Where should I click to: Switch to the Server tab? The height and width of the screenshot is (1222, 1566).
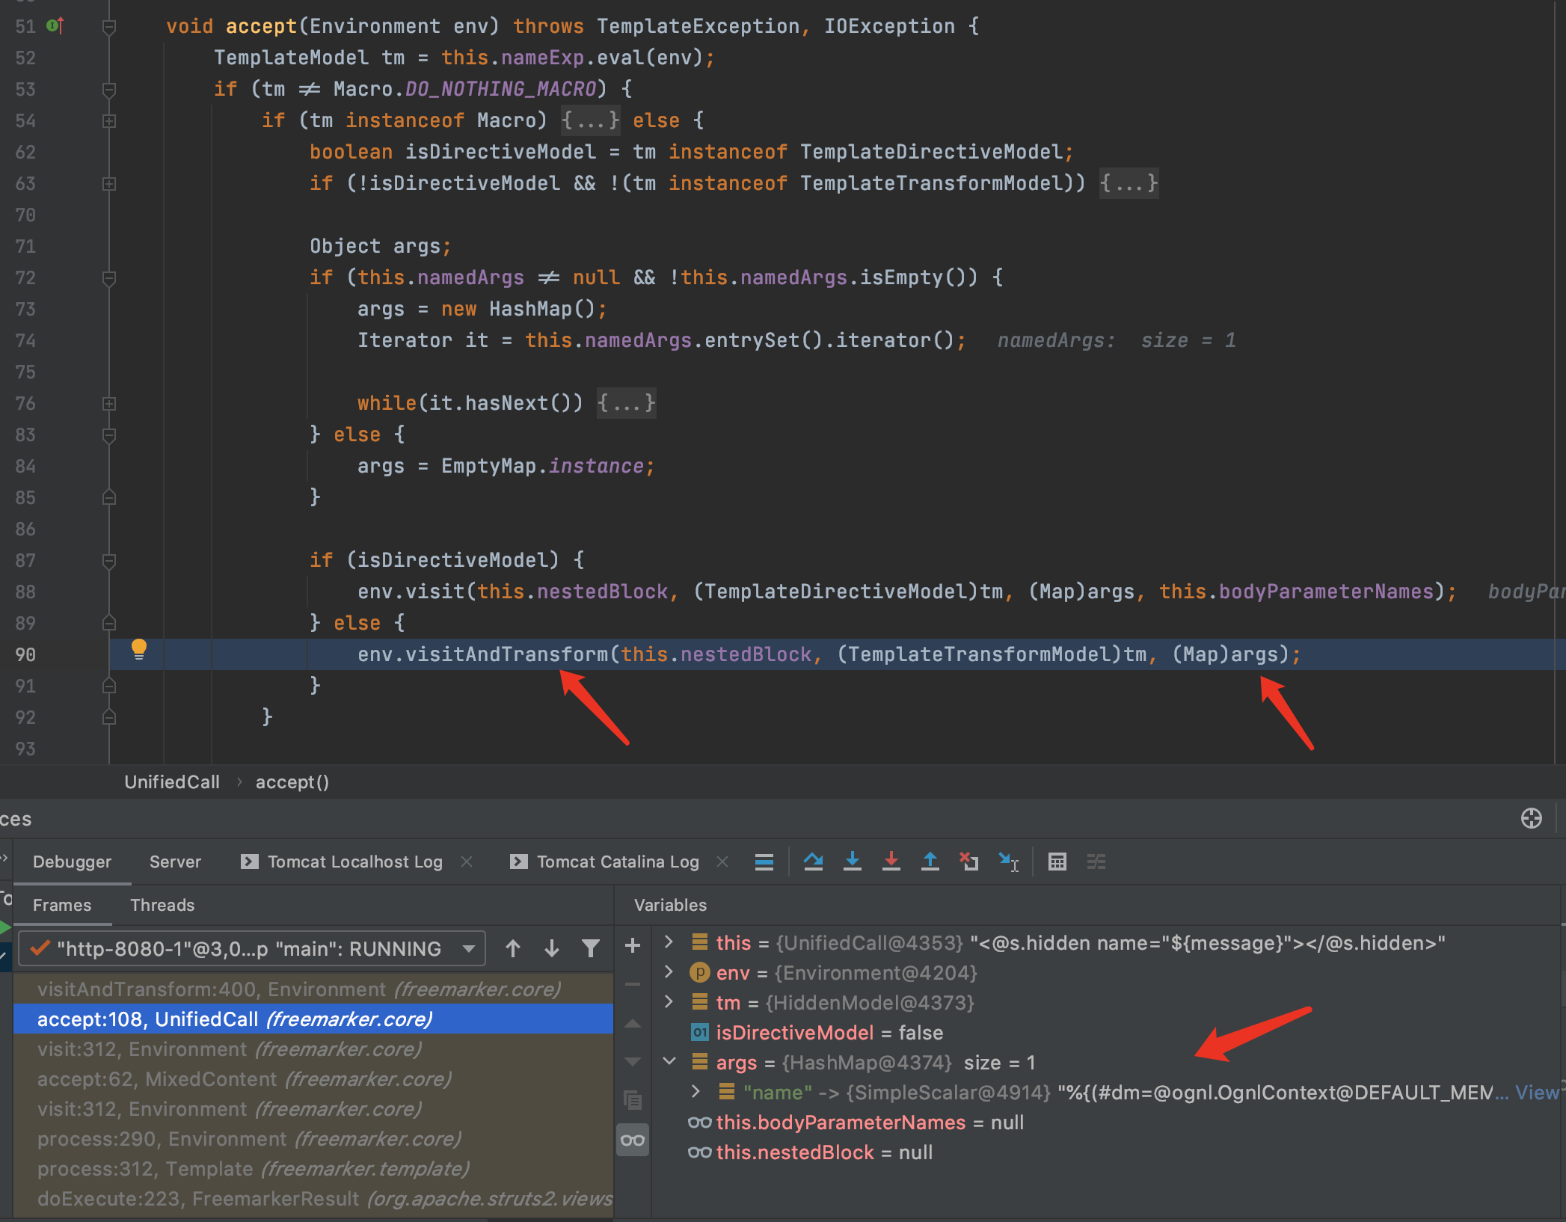click(175, 862)
